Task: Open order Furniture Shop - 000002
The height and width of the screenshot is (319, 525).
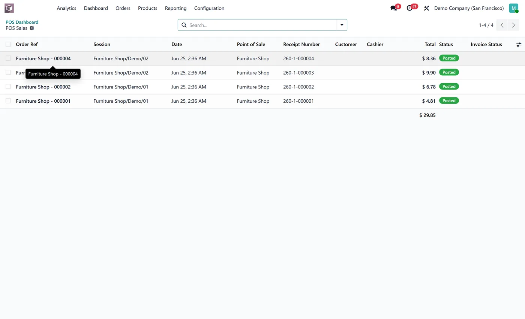Action: [43, 87]
